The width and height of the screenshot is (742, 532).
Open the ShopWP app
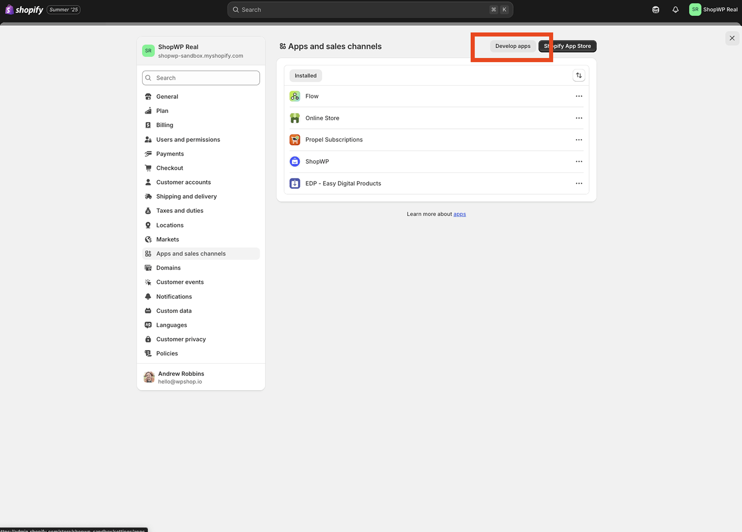tap(436, 161)
